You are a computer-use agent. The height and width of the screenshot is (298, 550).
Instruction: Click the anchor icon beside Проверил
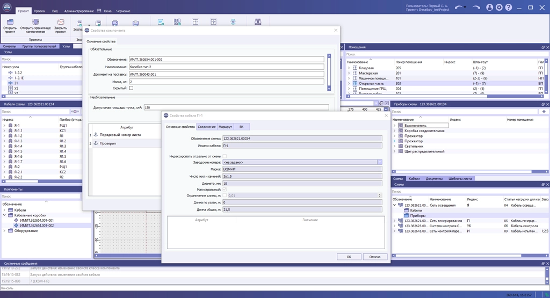click(96, 143)
